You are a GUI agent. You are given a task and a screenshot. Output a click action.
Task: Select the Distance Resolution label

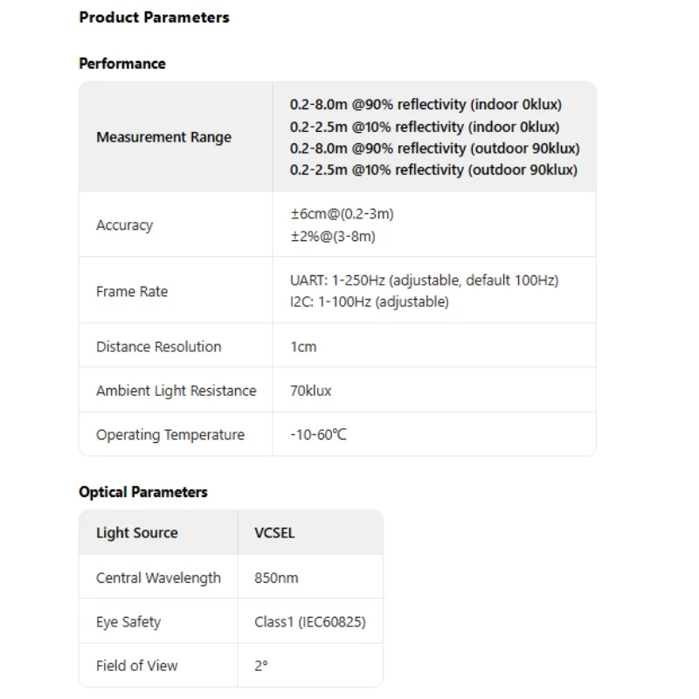(158, 347)
